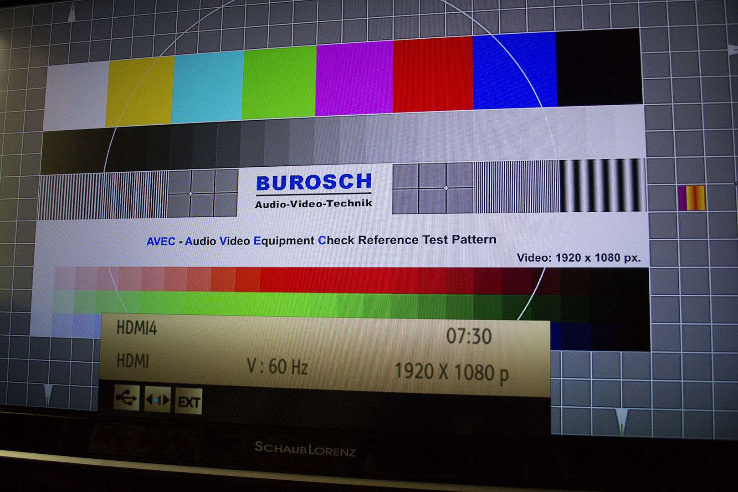
Task: Click the Audio-Video-Technik subtitle
Action: pos(313,204)
